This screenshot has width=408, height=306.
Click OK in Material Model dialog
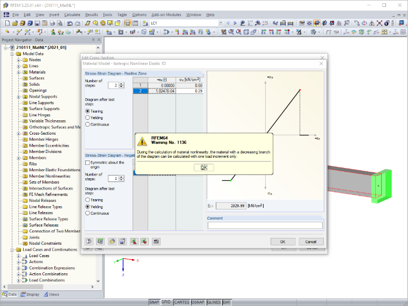(283, 242)
